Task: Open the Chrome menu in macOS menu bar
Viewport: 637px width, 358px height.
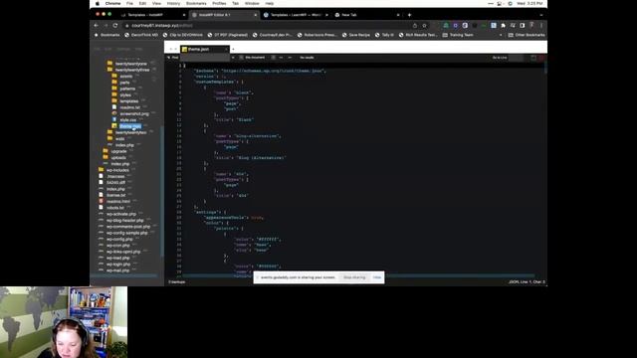Action: (x=112, y=3)
